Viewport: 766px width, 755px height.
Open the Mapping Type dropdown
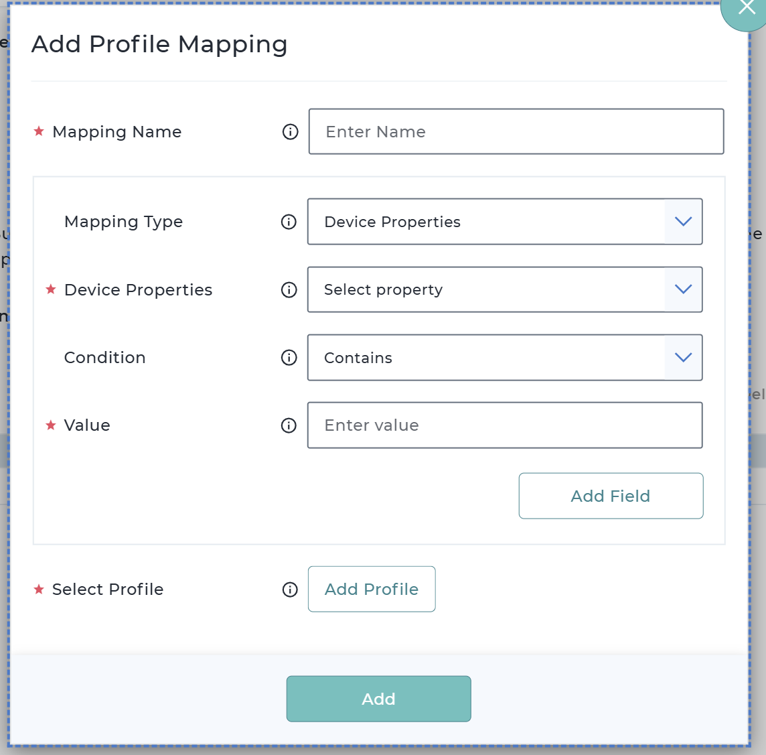click(486, 222)
